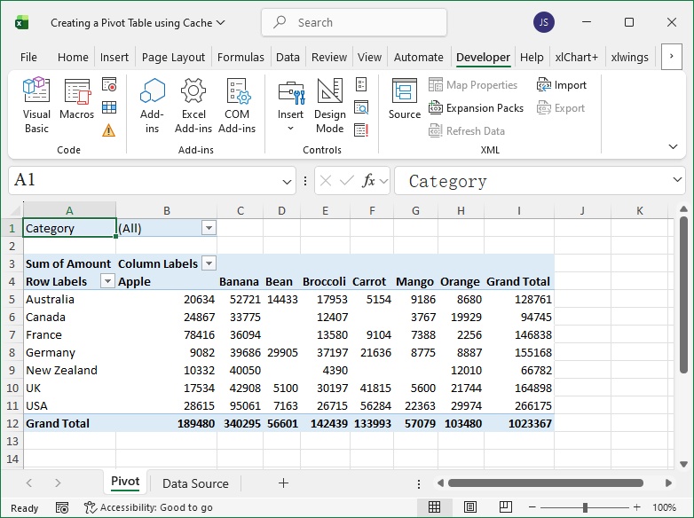Expand the formula bar
This screenshot has height=518, width=694.
coord(677,179)
